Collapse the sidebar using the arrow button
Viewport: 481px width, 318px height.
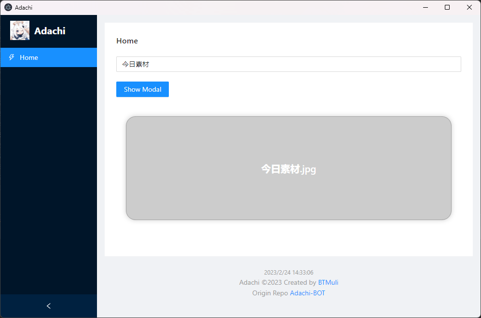pos(48,306)
